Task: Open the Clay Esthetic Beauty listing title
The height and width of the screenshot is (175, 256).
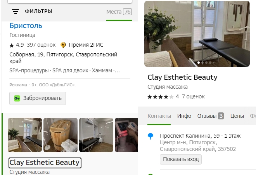Action: [45, 163]
